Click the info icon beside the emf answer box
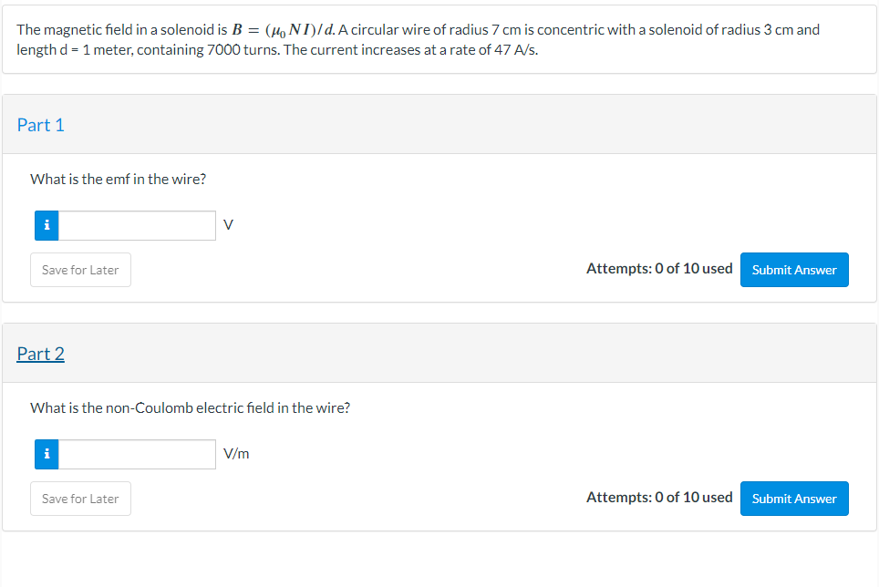The height and width of the screenshot is (587, 879). (x=47, y=226)
